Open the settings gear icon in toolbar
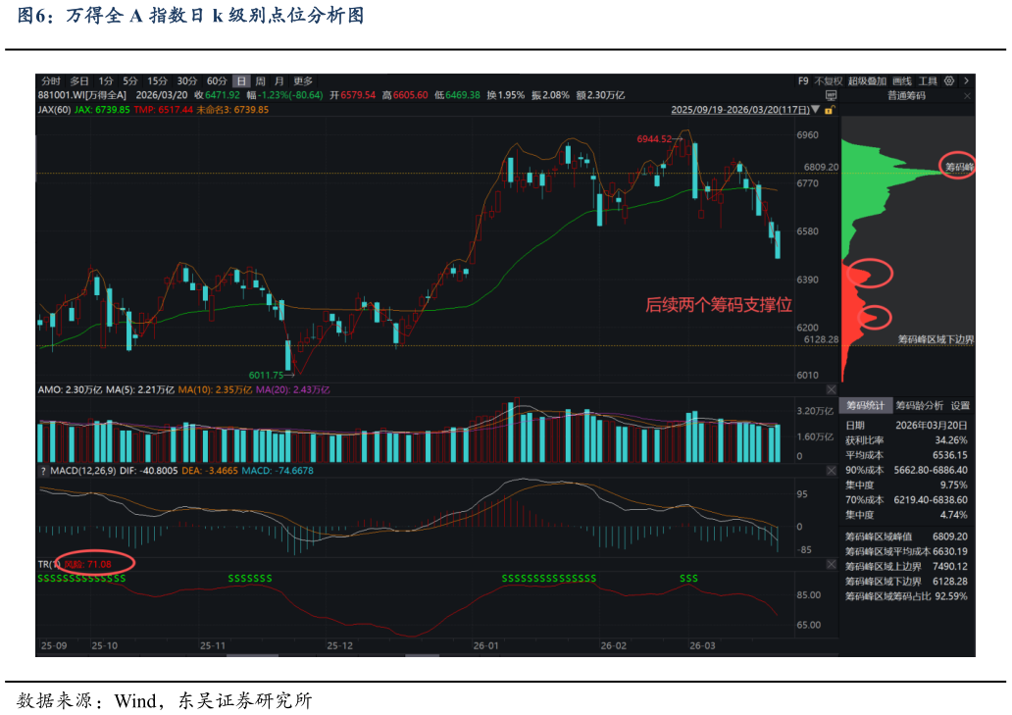The image size is (1012, 715). coord(949,80)
